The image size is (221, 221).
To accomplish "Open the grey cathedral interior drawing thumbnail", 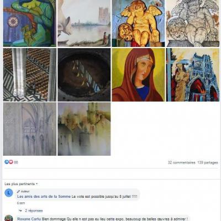I will click(30, 129).
